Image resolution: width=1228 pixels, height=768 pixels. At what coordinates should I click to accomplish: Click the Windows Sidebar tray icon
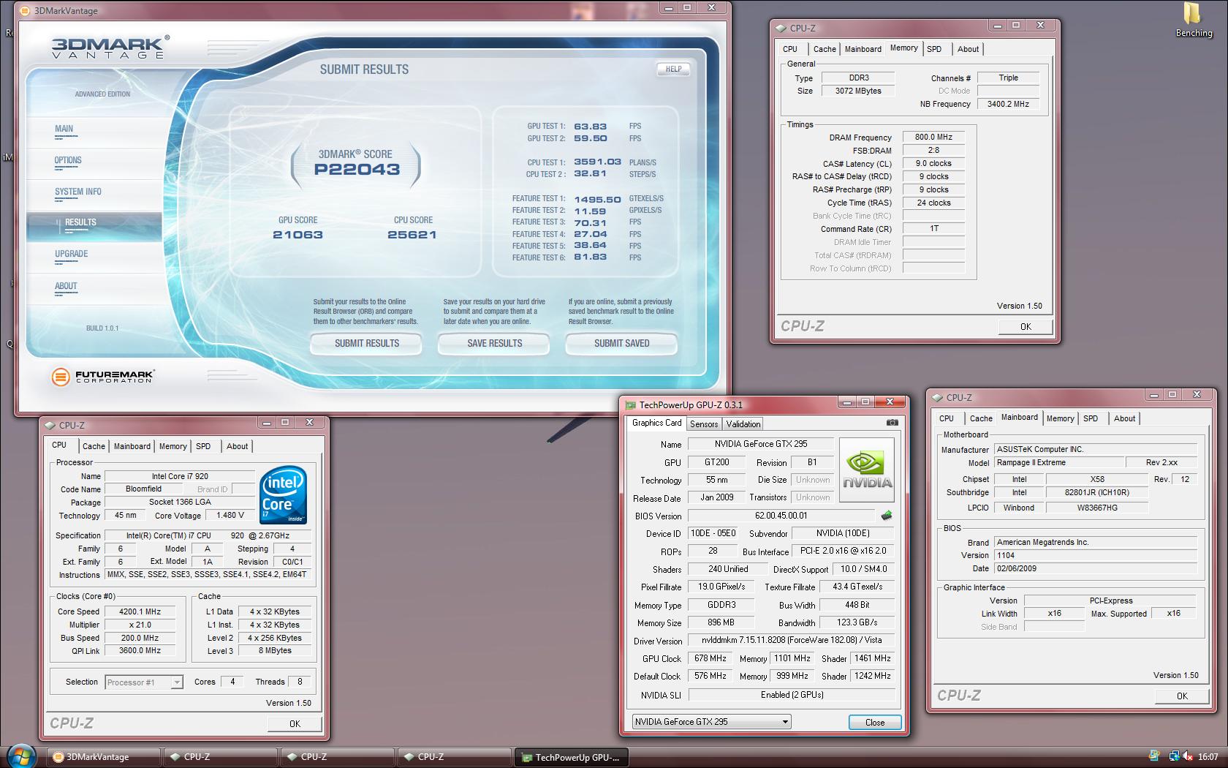tap(1154, 757)
